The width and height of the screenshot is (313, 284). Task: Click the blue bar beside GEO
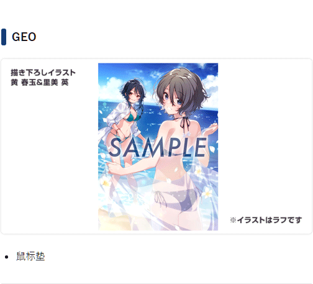tap(4, 37)
